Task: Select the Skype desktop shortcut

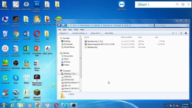Action: click(x=16, y=79)
